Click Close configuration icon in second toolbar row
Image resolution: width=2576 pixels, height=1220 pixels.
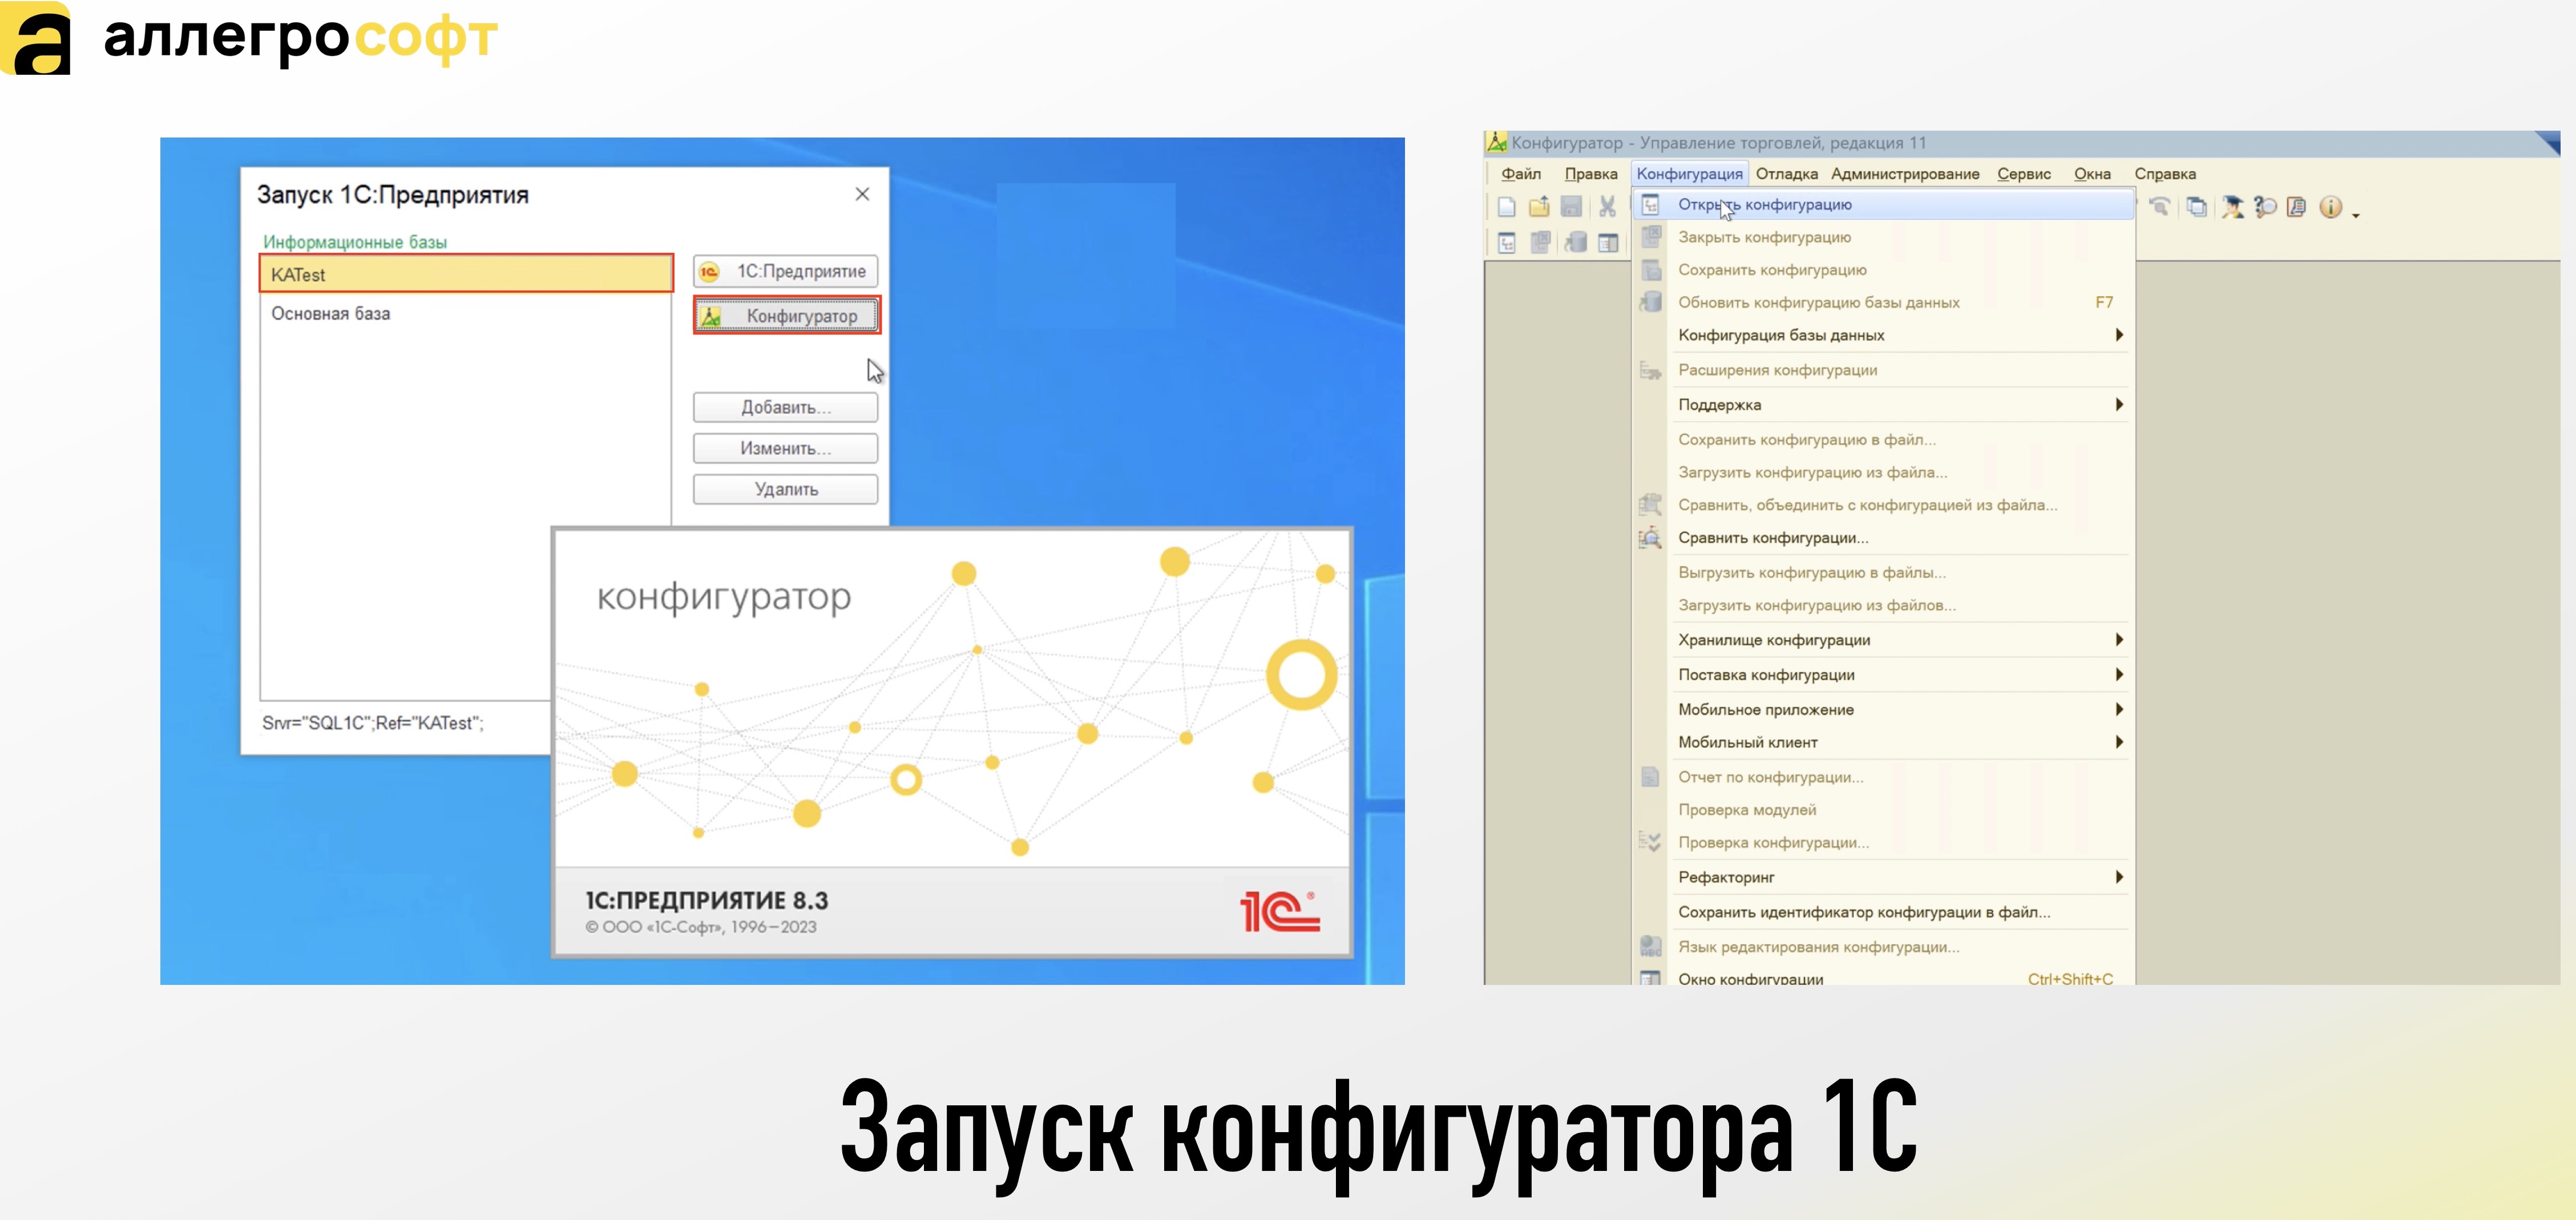coord(1541,242)
